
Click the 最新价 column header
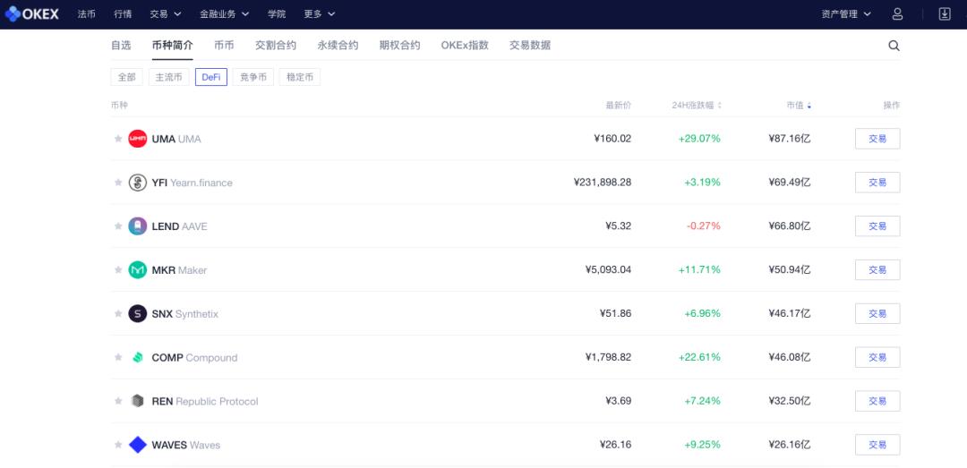[x=618, y=106]
